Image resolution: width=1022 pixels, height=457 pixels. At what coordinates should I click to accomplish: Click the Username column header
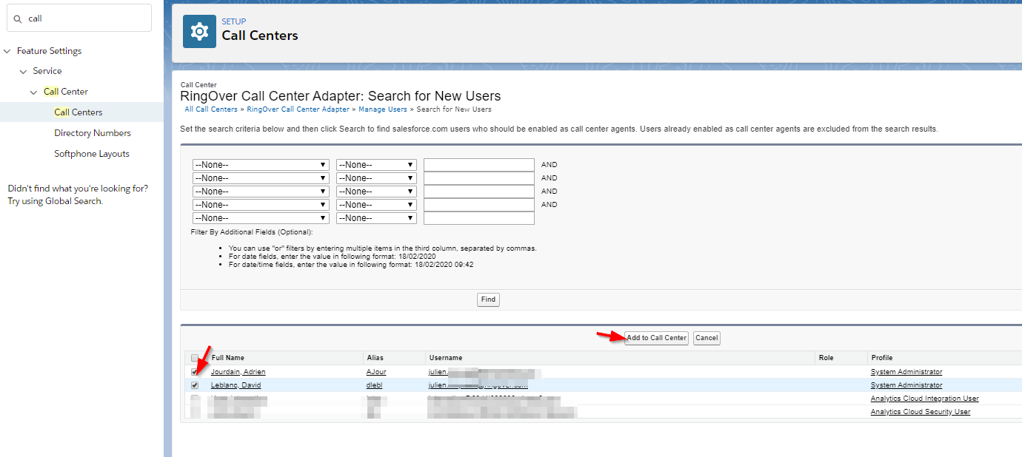[x=445, y=358]
